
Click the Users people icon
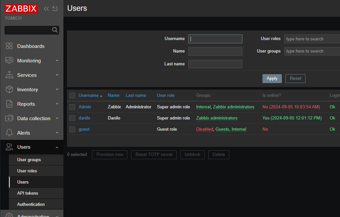(9, 147)
